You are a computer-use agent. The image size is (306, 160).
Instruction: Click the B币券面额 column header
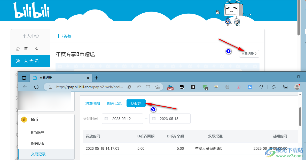click(x=146, y=136)
